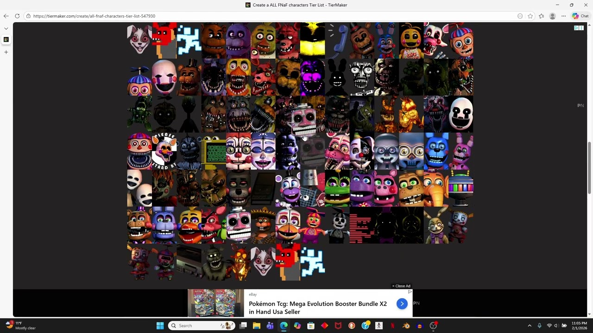Open Edge settings and more menu
The width and height of the screenshot is (593, 333).
coord(563,16)
